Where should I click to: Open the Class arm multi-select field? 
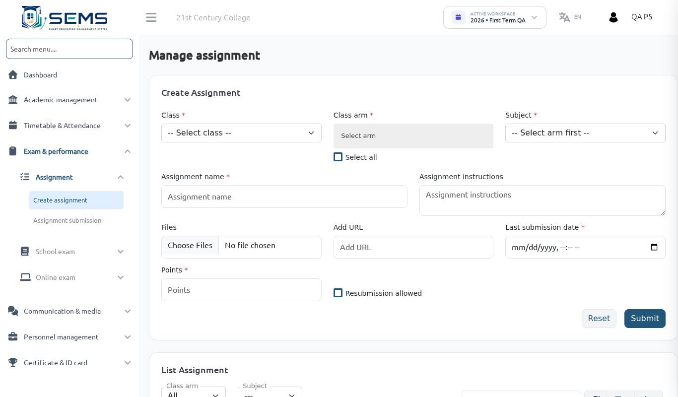pos(413,136)
